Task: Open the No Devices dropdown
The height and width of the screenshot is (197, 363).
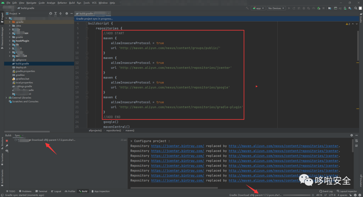Action: [276, 8]
